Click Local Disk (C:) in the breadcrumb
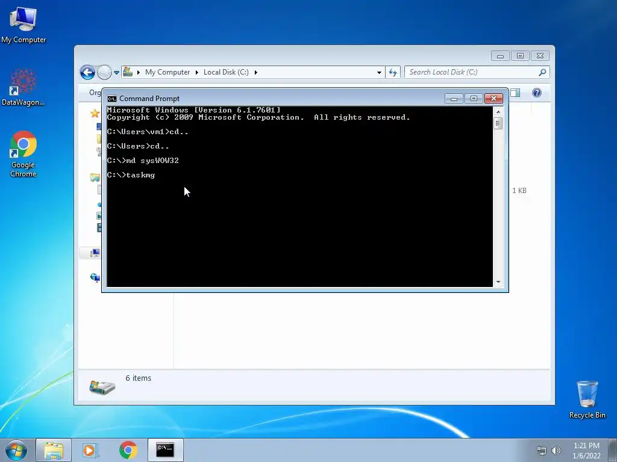The image size is (617, 462). coord(226,72)
